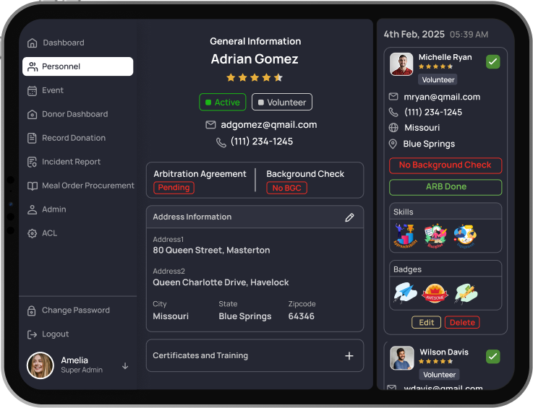Click the Edit button on Michelle's card
This screenshot has width=533, height=408.
pos(426,323)
